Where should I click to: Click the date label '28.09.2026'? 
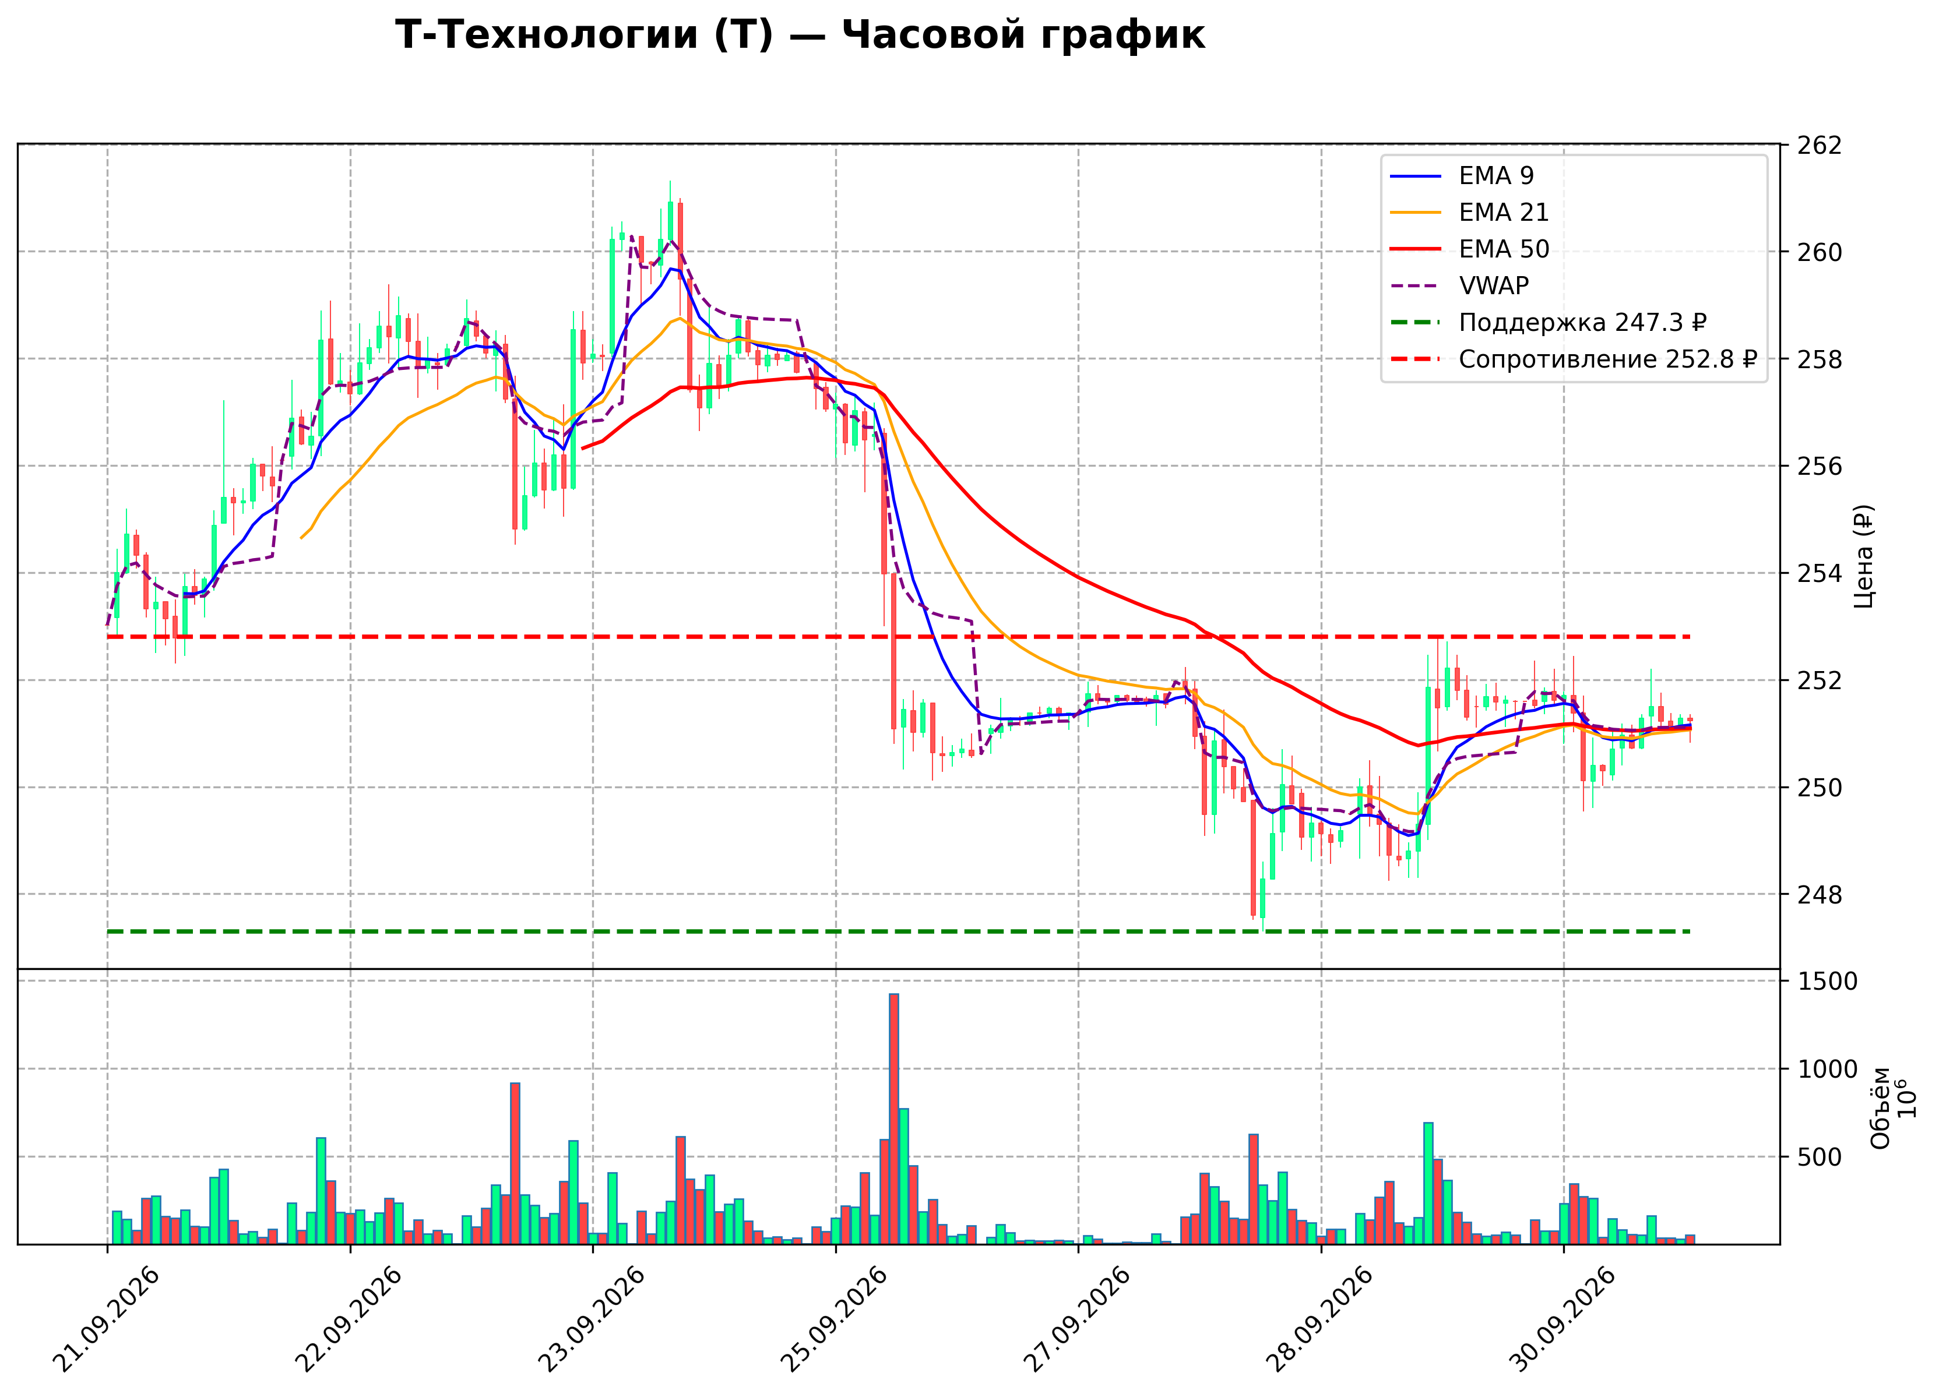tap(1320, 1319)
